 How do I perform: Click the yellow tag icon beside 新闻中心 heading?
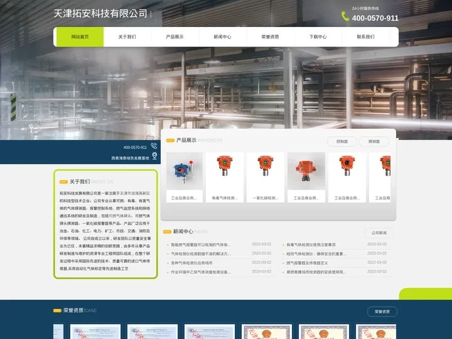click(167, 232)
